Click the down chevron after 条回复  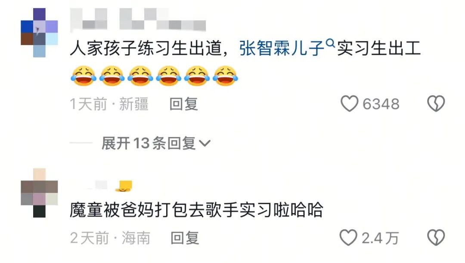(205, 144)
